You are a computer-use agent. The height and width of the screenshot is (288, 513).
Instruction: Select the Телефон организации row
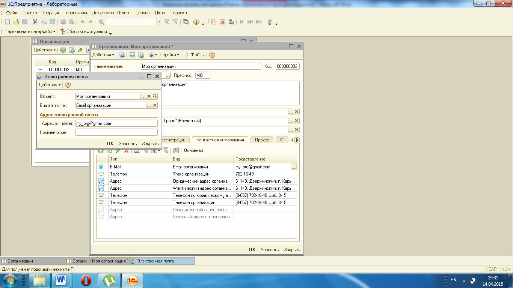click(x=197, y=202)
